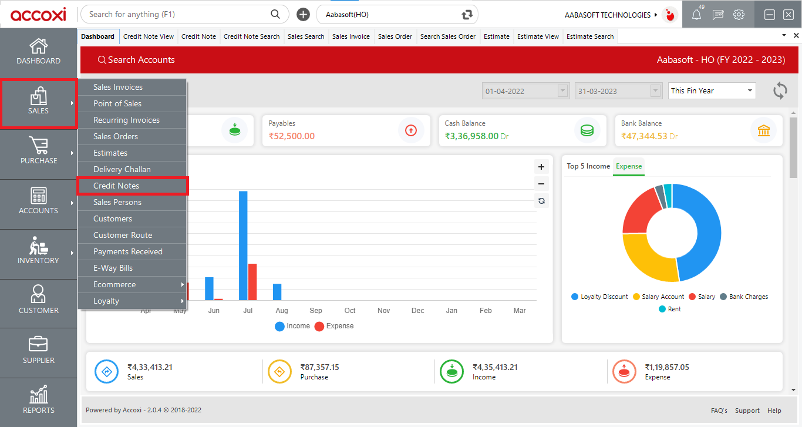
Task: Toggle Loyalty Discount legend item
Action: [599, 297]
